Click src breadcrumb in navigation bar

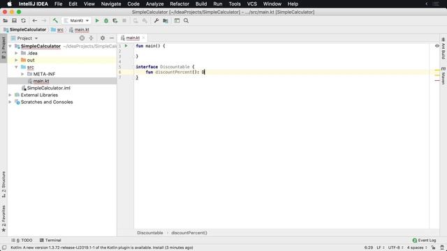(60, 29)
